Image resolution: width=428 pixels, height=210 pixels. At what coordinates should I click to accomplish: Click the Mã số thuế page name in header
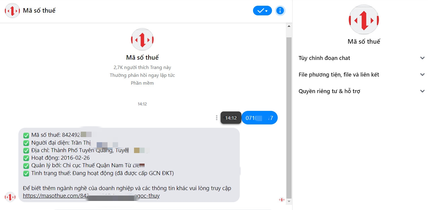39,11
